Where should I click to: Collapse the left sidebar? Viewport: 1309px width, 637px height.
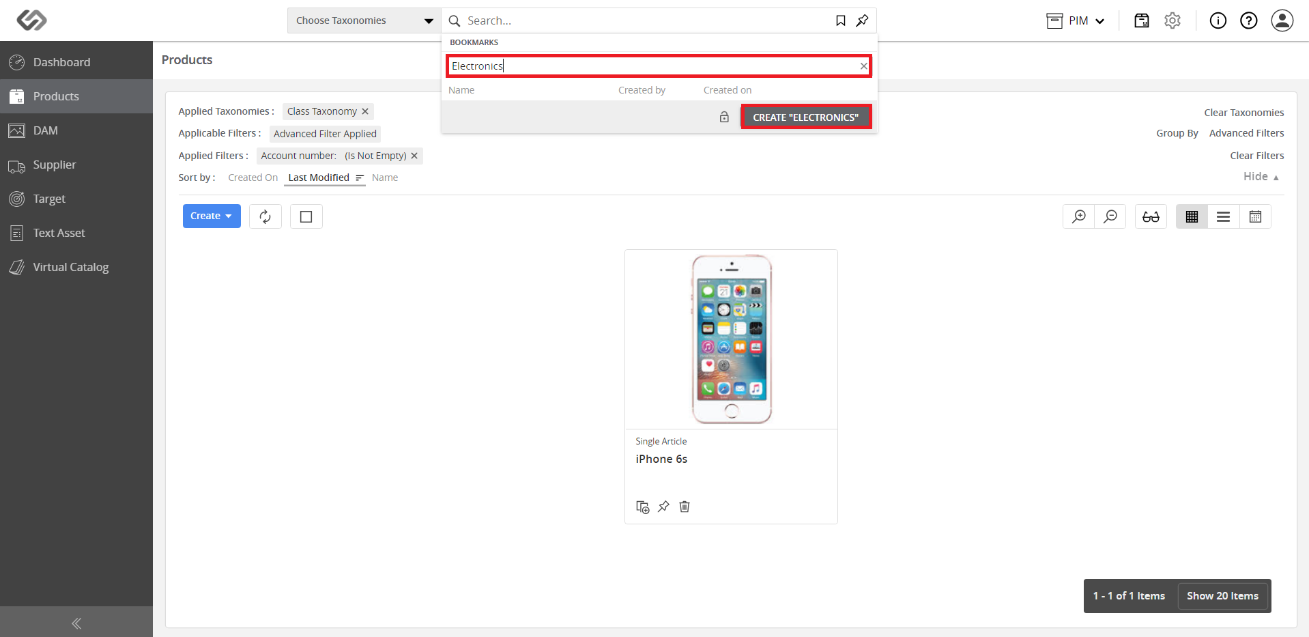[x=76, y=623]
